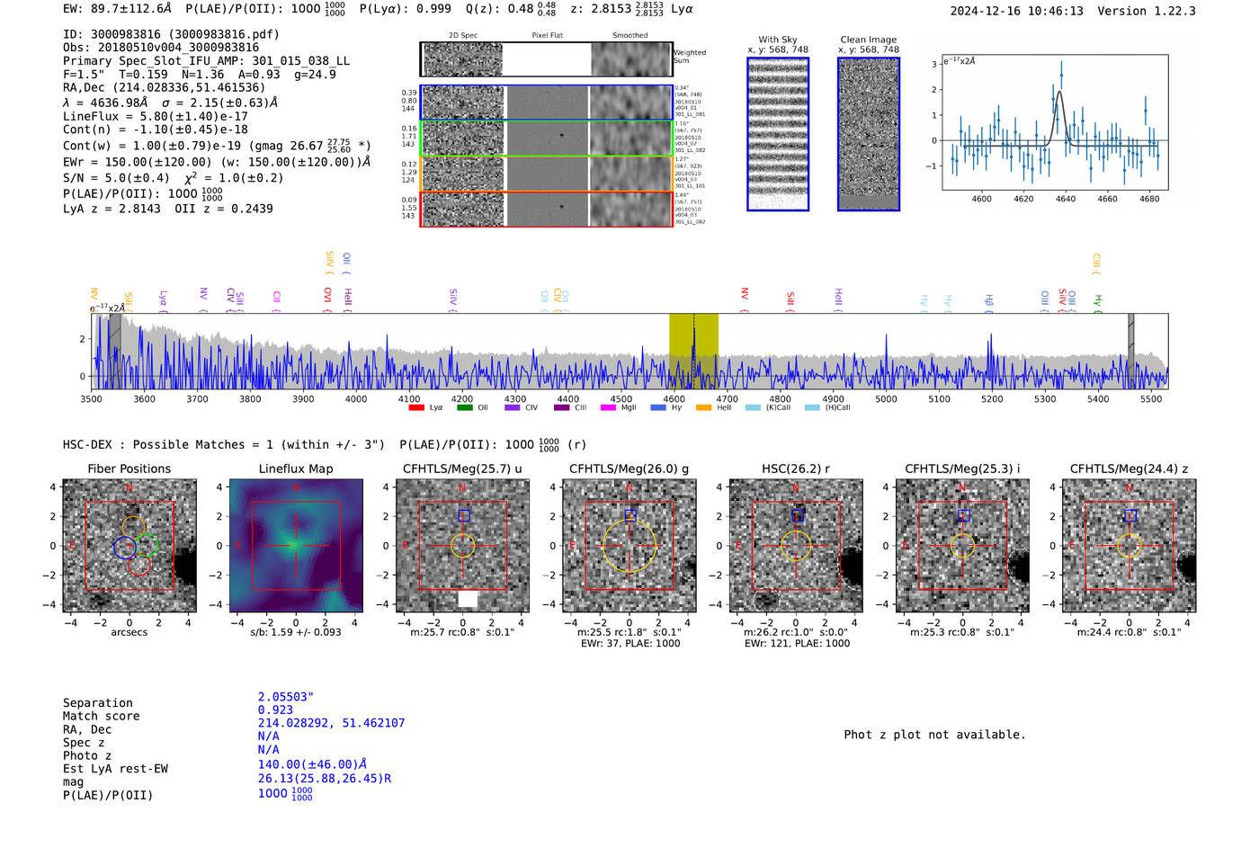Viewport: 1259px width, 857px height.
Task: Click the Primary Spec_Slot_IFU_AMP line
Action: 207,61
